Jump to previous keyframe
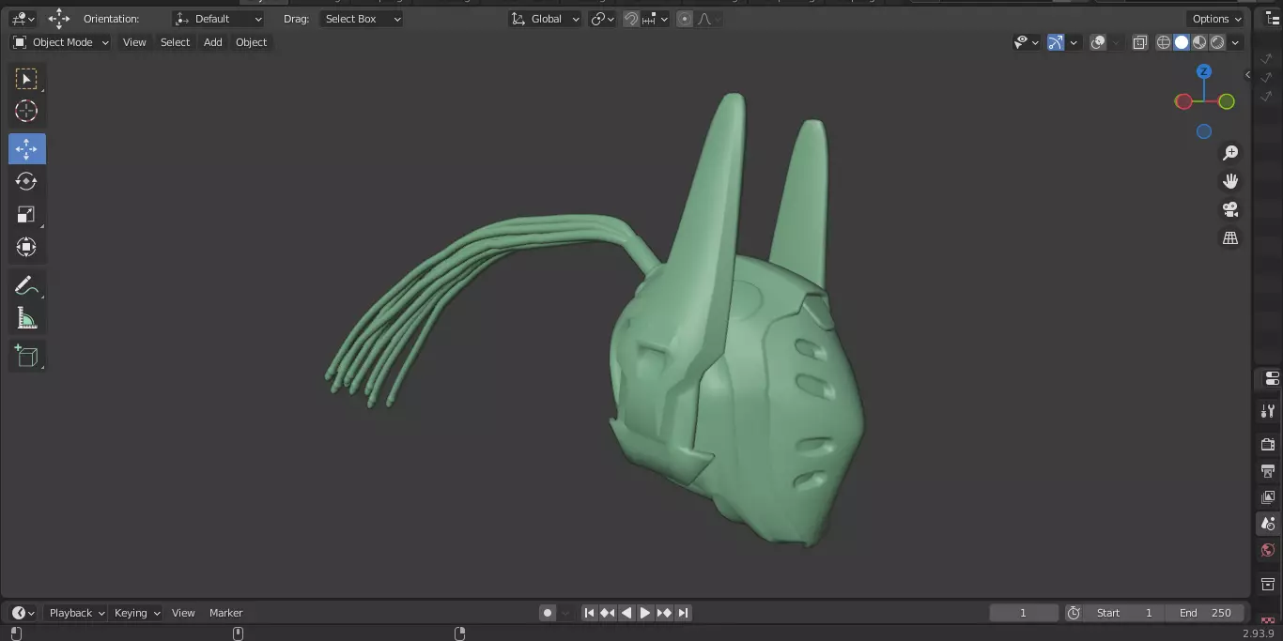This screenshot has height=641, width=1283. click(x=608, y=613)
